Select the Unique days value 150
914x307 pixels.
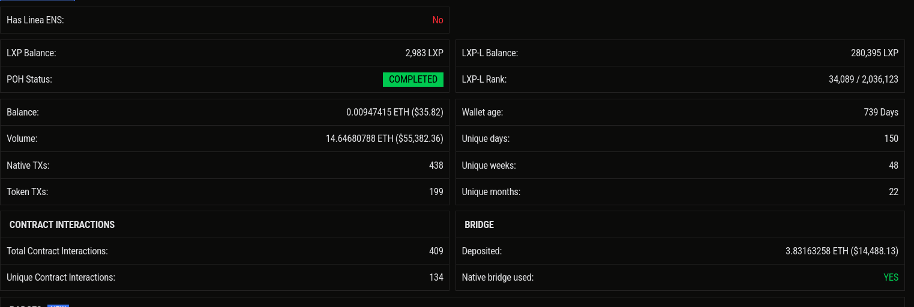[x=891, y=139]
